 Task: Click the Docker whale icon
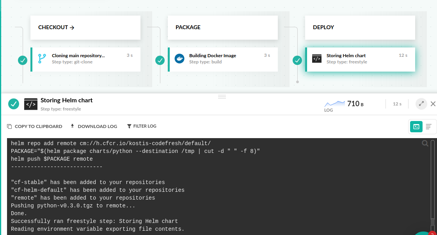179,59
